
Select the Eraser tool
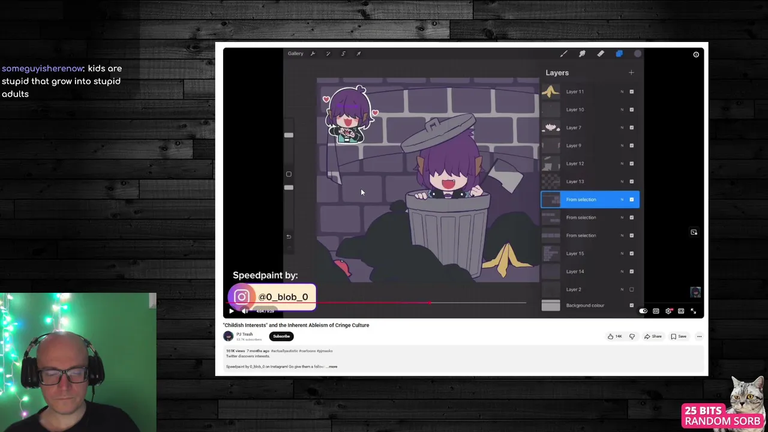tap(601, 54)
